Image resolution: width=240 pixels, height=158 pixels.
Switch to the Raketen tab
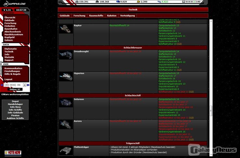point(112,16)
